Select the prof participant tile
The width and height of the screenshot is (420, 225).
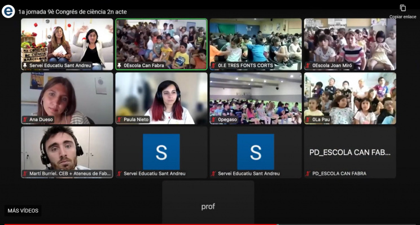(208, 202)
